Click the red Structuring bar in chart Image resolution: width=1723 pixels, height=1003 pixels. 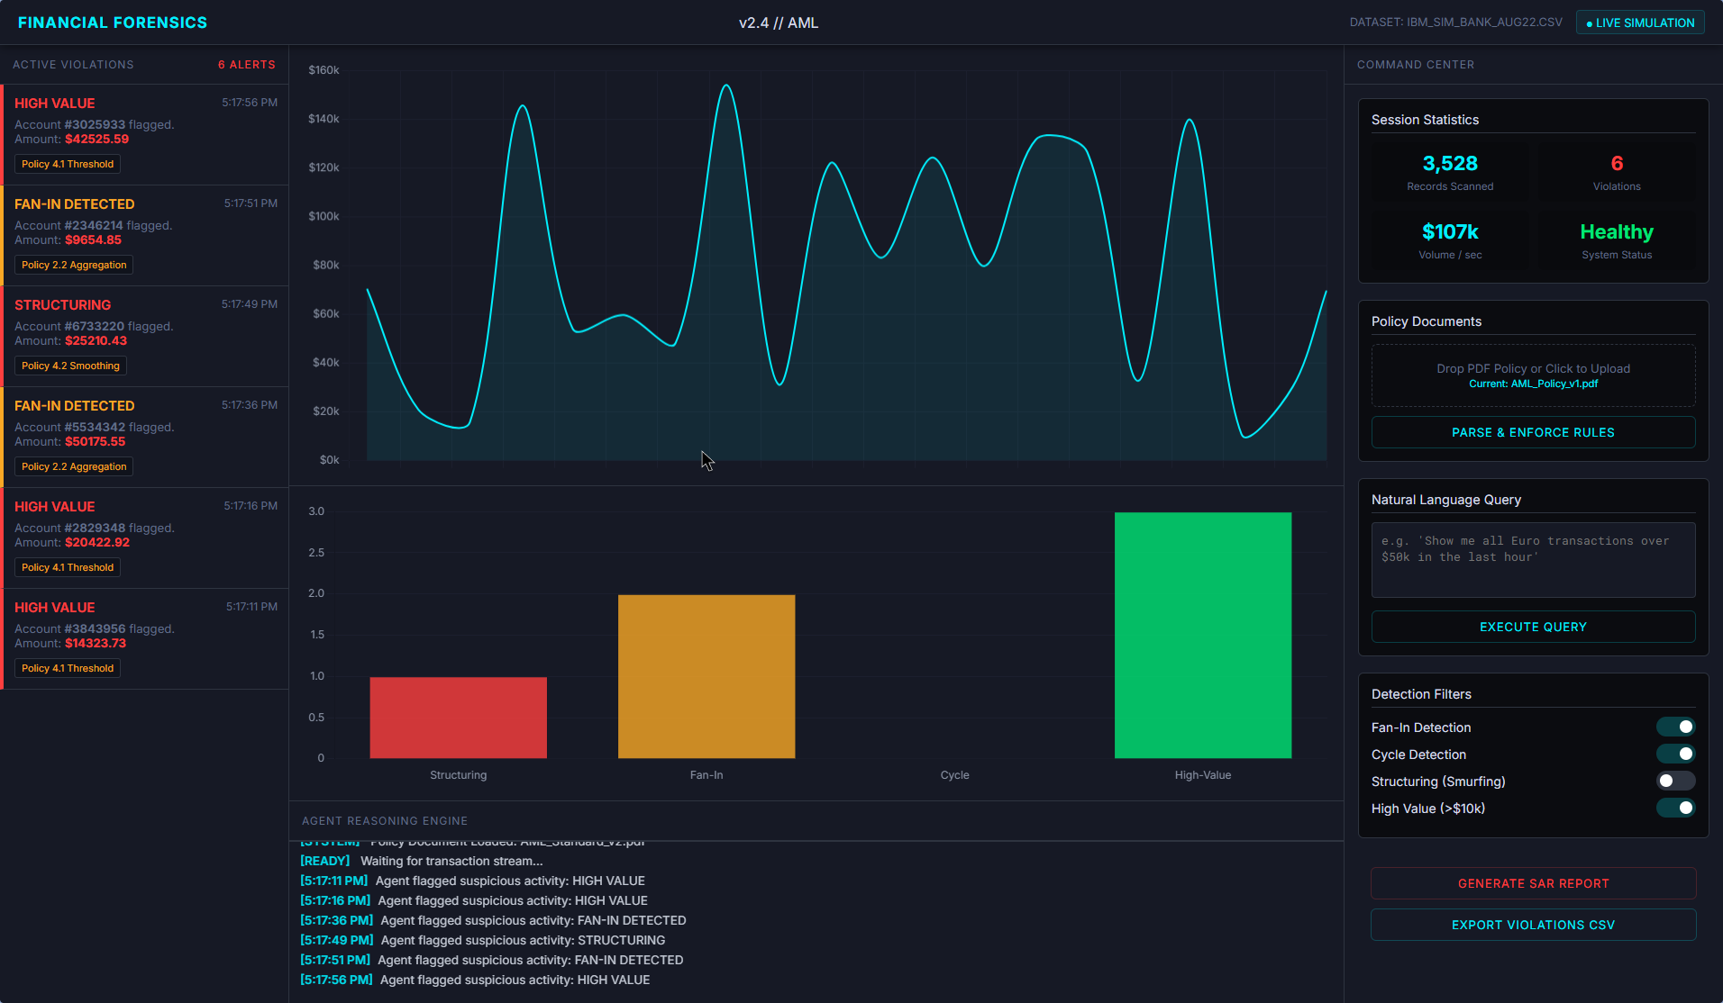click(x=458, y=718)
